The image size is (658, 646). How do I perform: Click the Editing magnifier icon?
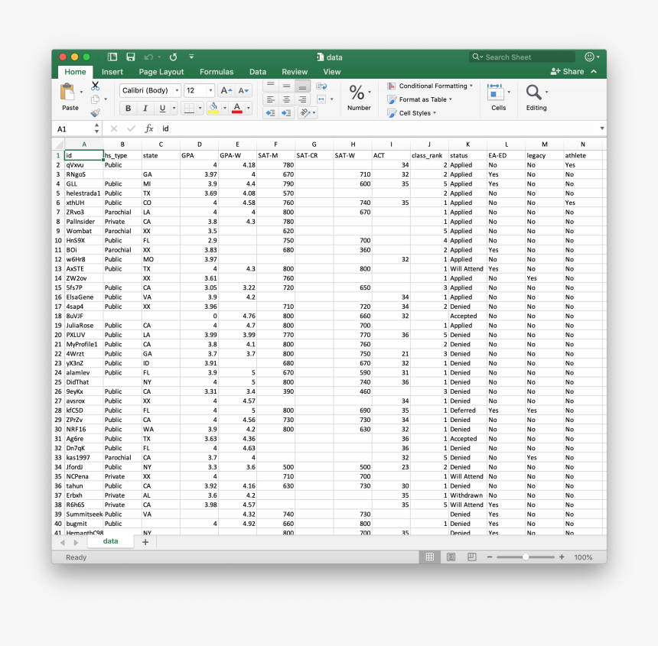[533, 93]
